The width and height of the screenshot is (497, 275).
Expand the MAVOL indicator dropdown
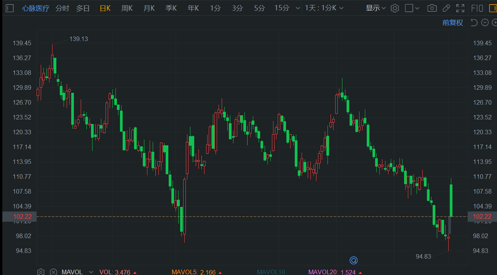click(x=91, y=272)
